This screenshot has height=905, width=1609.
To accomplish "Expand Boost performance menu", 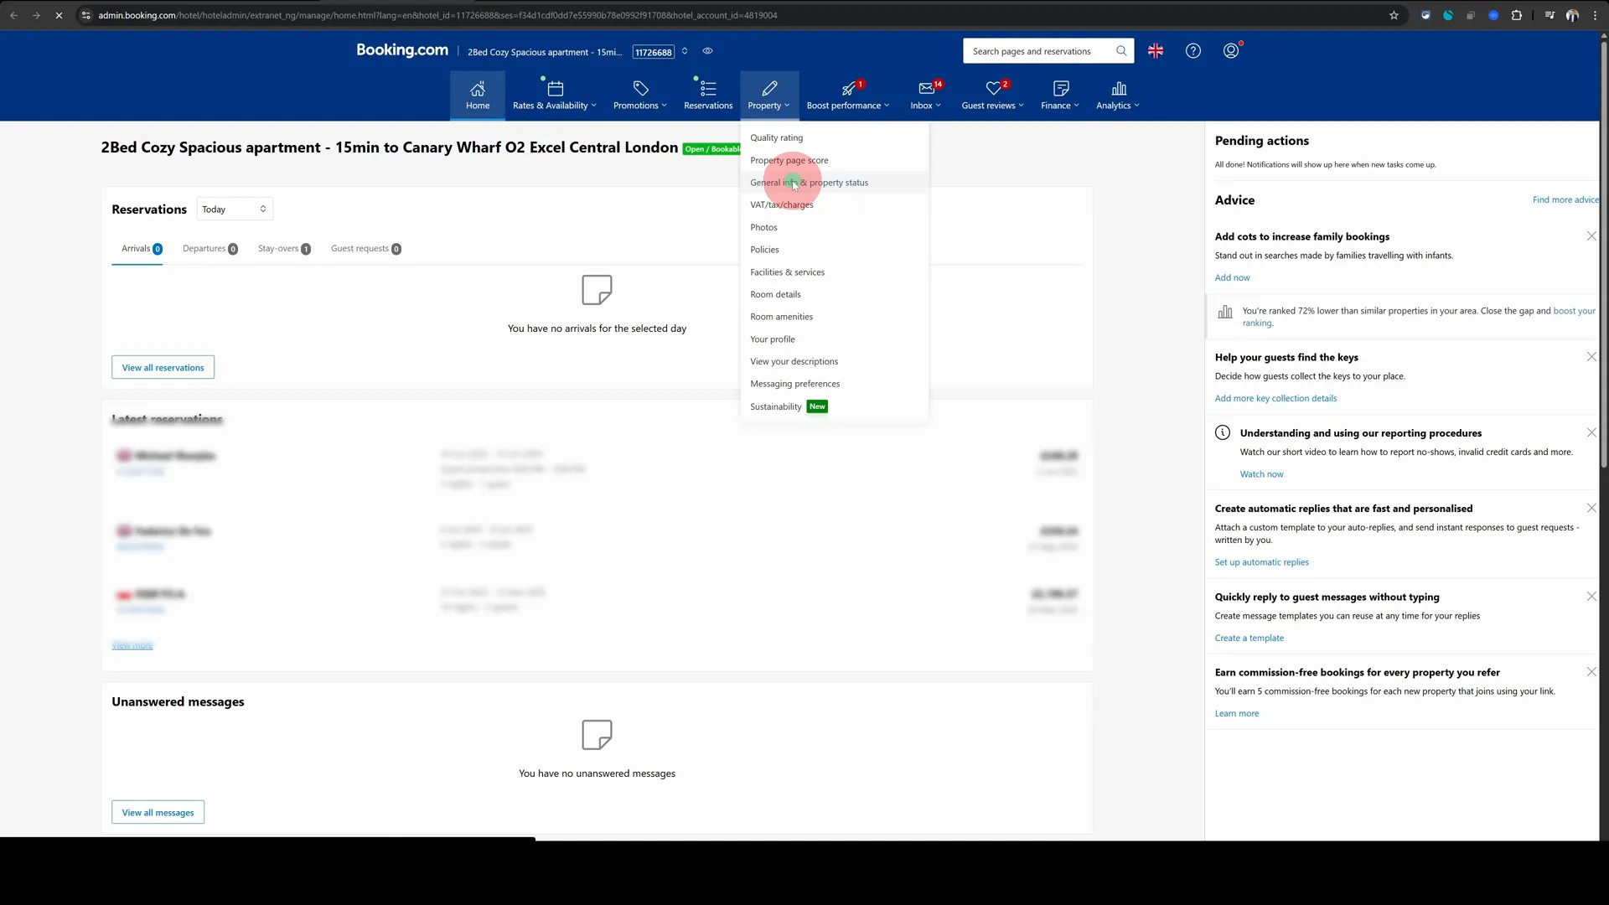I will click(x=887, y=106).
